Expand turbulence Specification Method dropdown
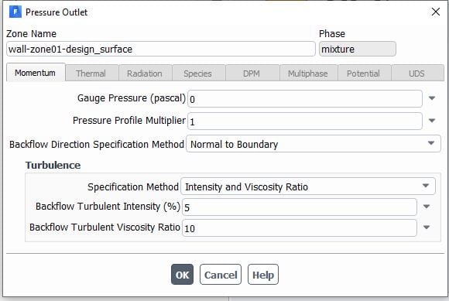The height and width of the screenshot is (301, 449). coord(308,186)
